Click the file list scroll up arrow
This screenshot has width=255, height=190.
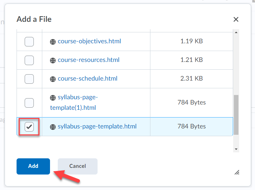pos(236,32)
